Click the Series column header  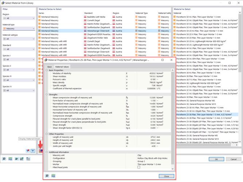point(42,13)
